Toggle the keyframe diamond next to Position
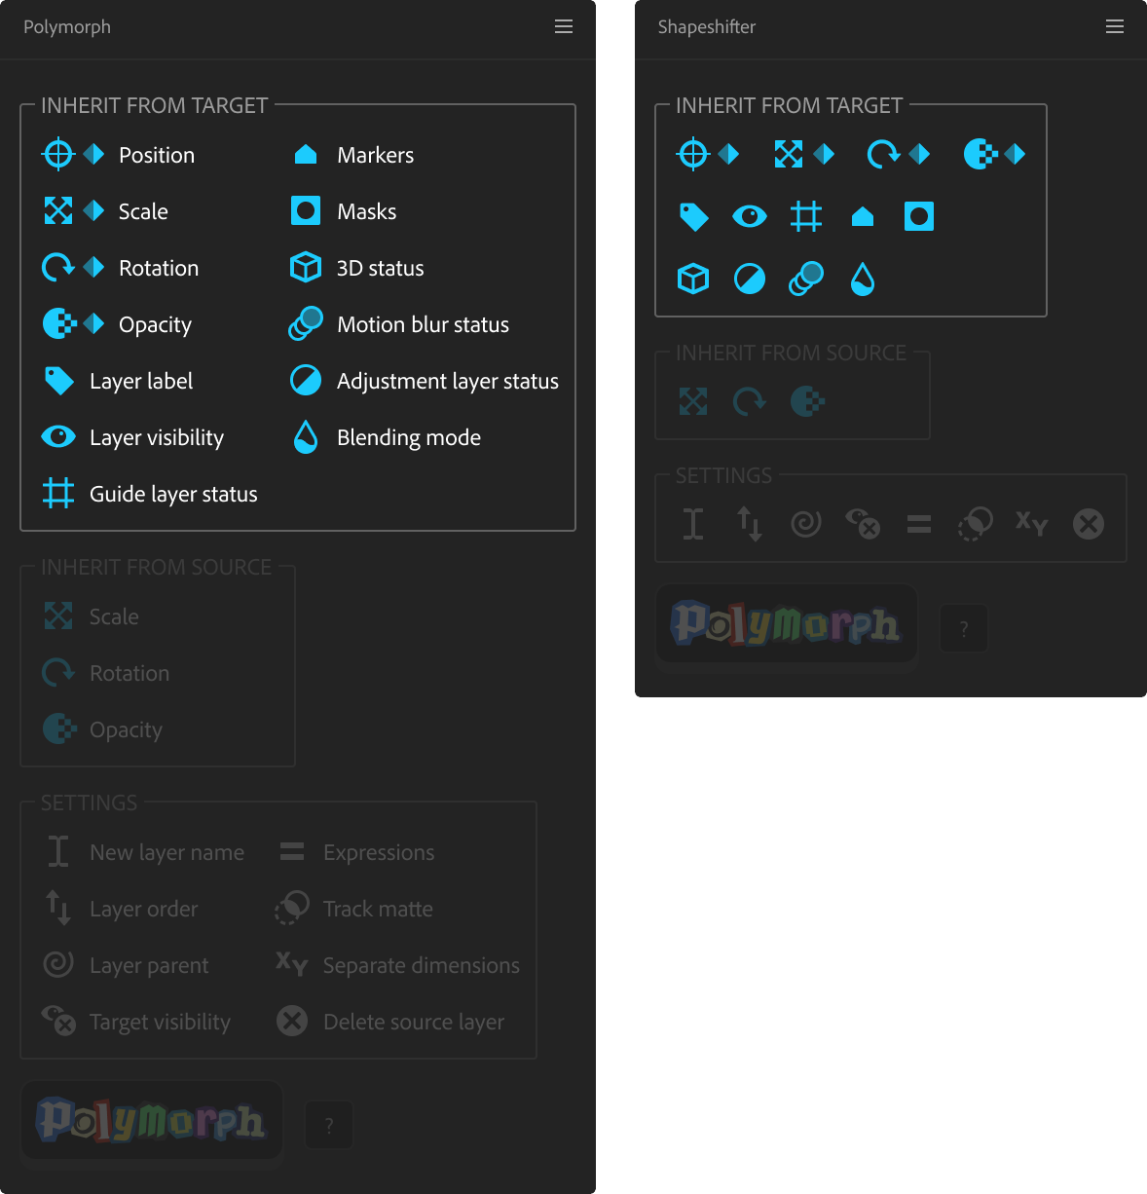Viewport: 1147px width, 1194px height. point(94,154)
